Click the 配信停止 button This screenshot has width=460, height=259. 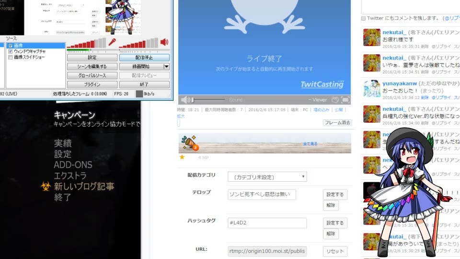pyautogui.click(x=144, y=58)
